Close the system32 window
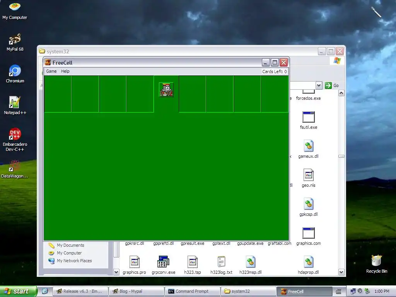 [x=340, y=51]
